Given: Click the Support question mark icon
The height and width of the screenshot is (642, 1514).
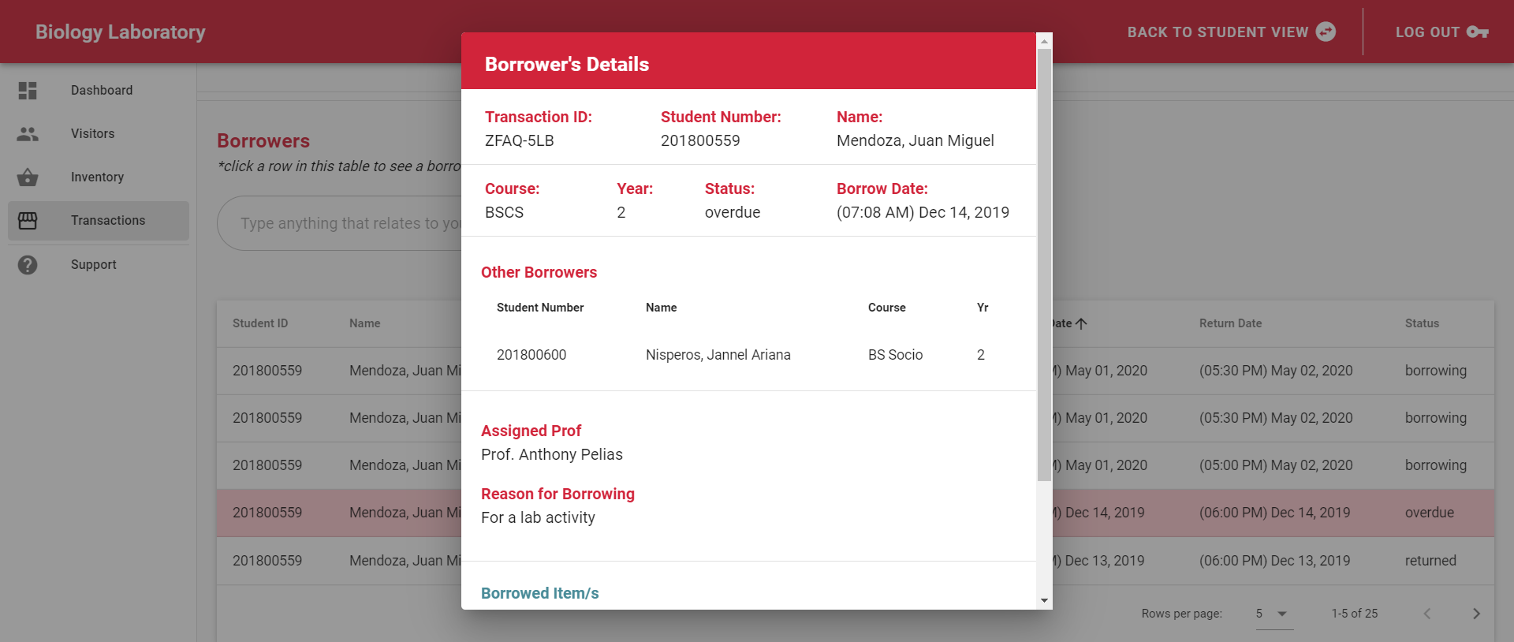Looking at the screenshot, I should [x=28, y=265].
